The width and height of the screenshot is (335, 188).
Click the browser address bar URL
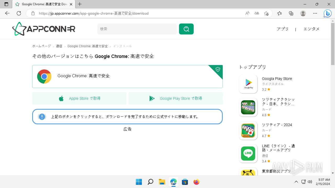click(94, 13)
